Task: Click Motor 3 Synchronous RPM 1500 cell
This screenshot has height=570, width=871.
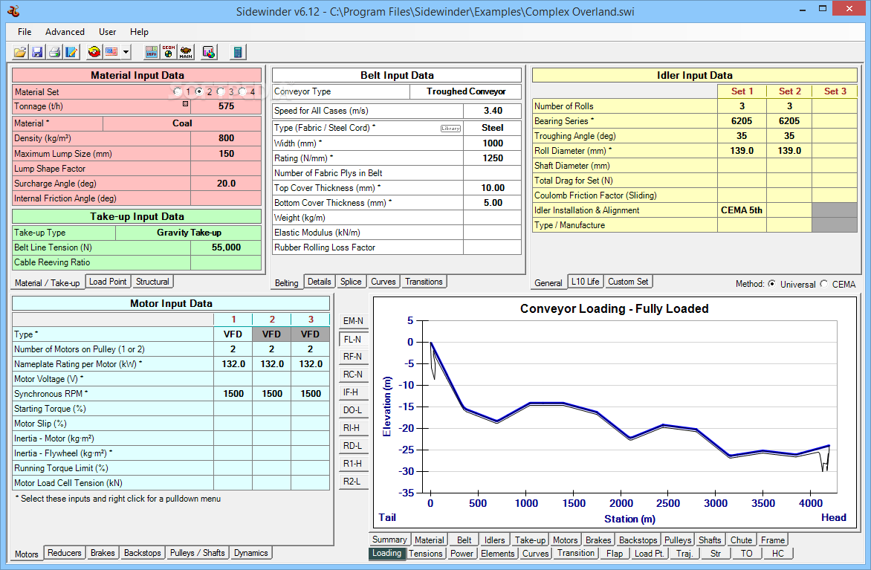Action: click(311, 393)
